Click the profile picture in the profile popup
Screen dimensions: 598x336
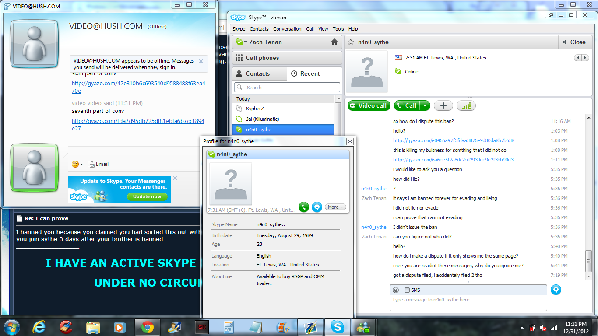point(231,184)
